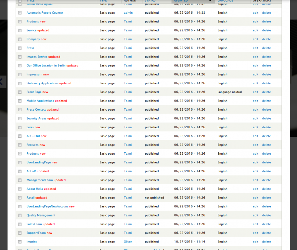This screenshot has height=250, width=297.
Task: Open the Our Office Location in Berlin link
Action: (46, 66)
